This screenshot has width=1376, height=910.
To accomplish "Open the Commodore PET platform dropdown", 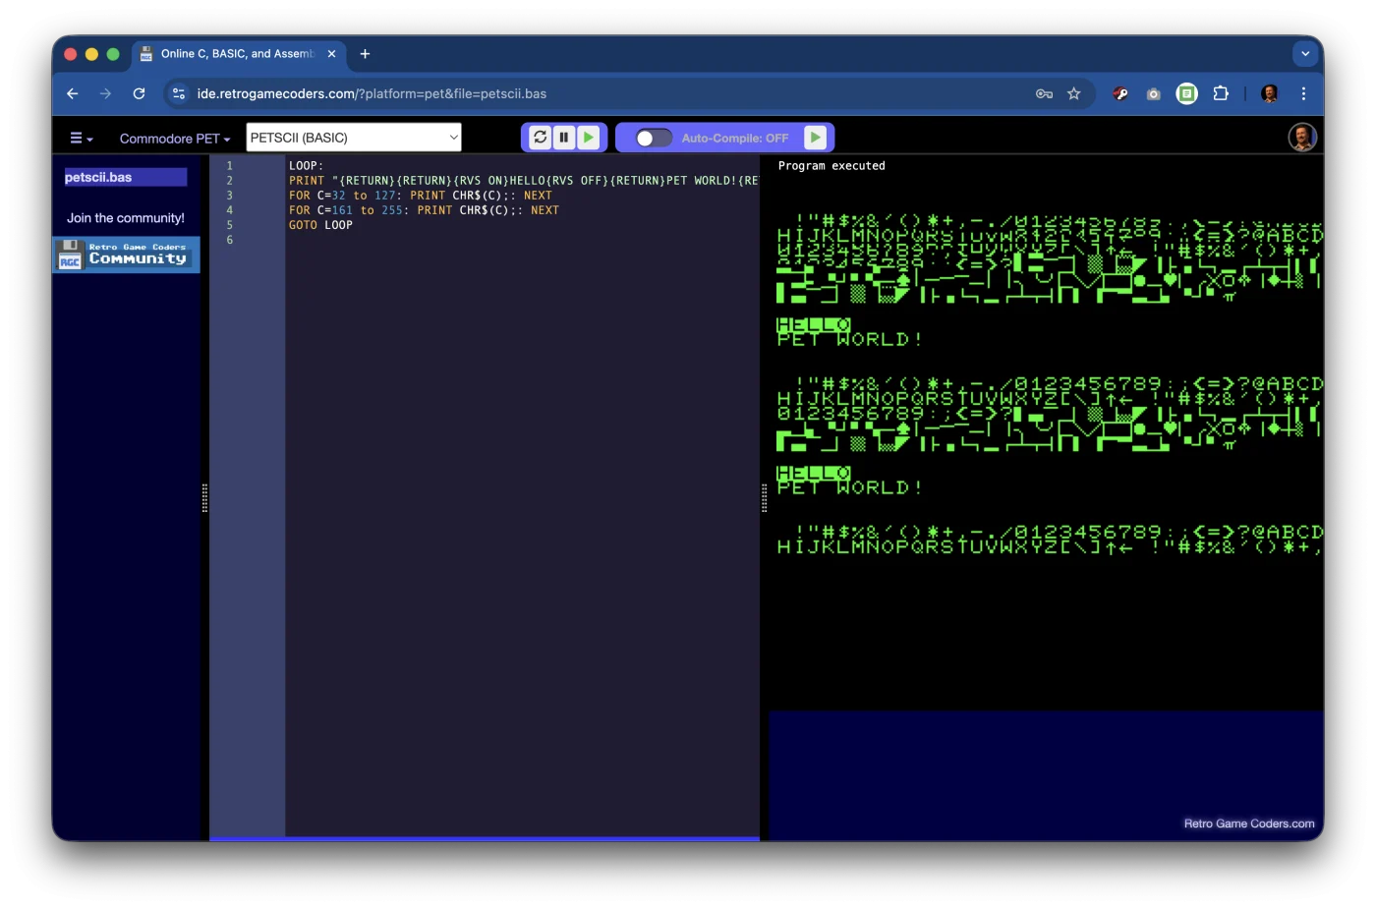I will tap(175, 139).
